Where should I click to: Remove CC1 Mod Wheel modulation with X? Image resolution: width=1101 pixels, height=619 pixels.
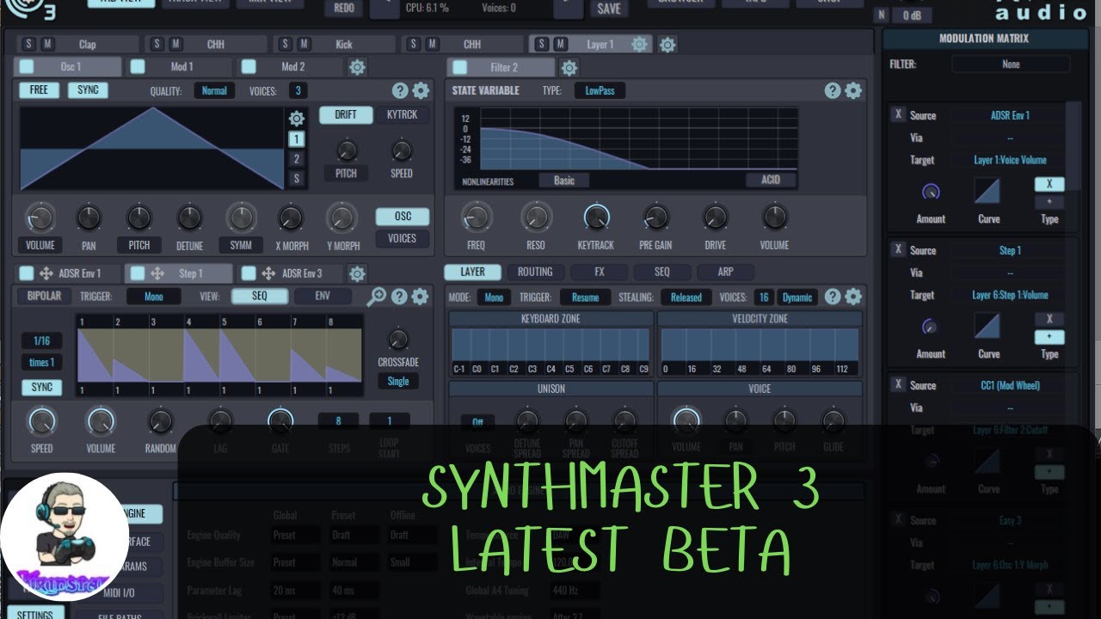tap(897, 384)
